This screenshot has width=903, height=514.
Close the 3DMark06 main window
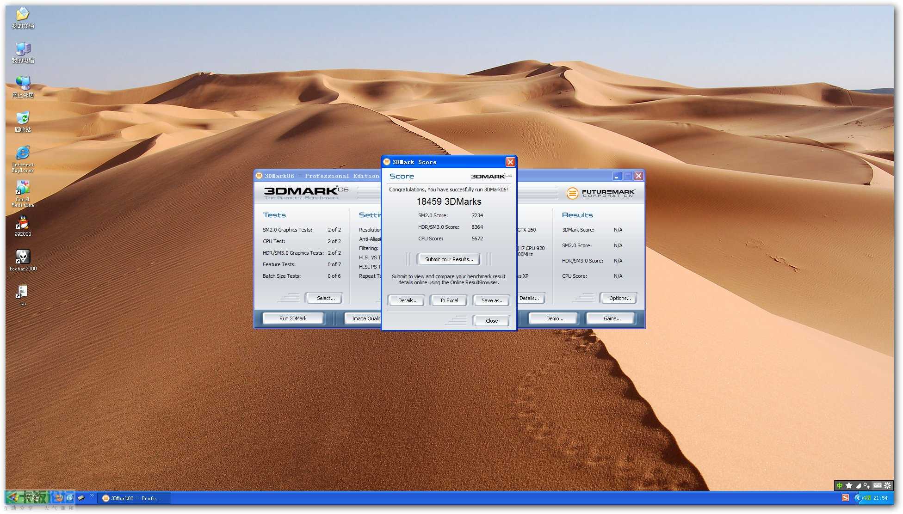(x=638, y=176)
